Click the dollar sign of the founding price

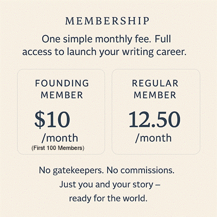[40, 119]
